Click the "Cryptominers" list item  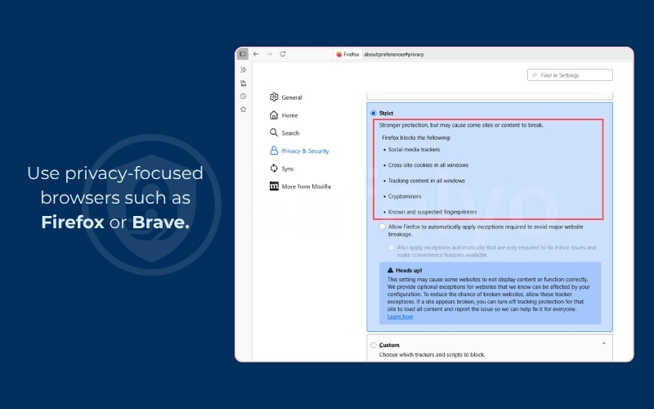(405, 196)
